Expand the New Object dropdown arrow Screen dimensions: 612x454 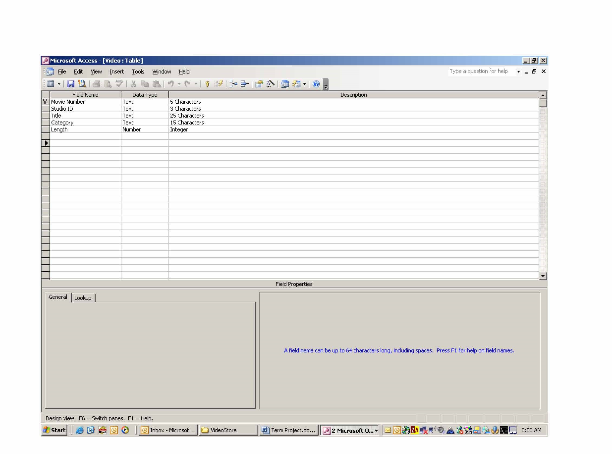(304, 84)
